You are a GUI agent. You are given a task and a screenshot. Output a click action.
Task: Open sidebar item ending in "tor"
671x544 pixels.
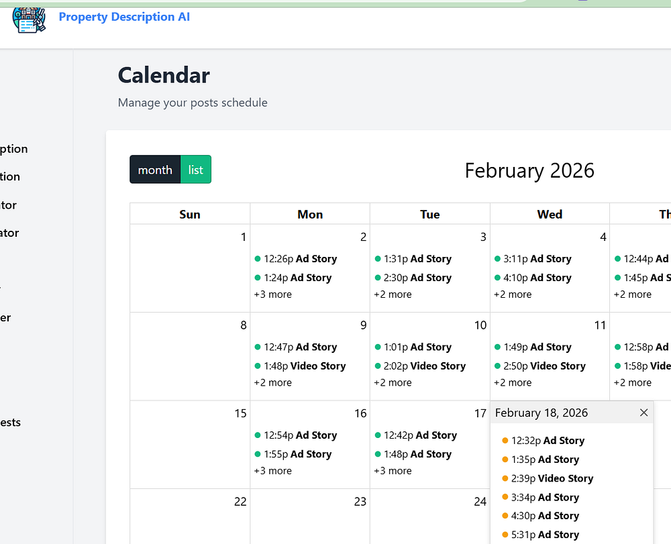[x=8, y=205]
